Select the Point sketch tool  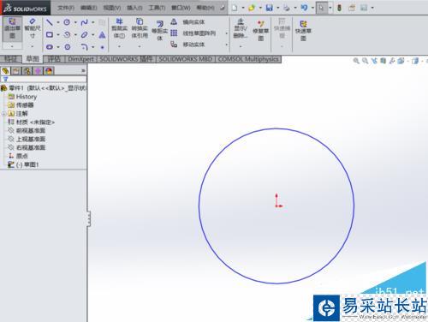click(x=102, y=47)
